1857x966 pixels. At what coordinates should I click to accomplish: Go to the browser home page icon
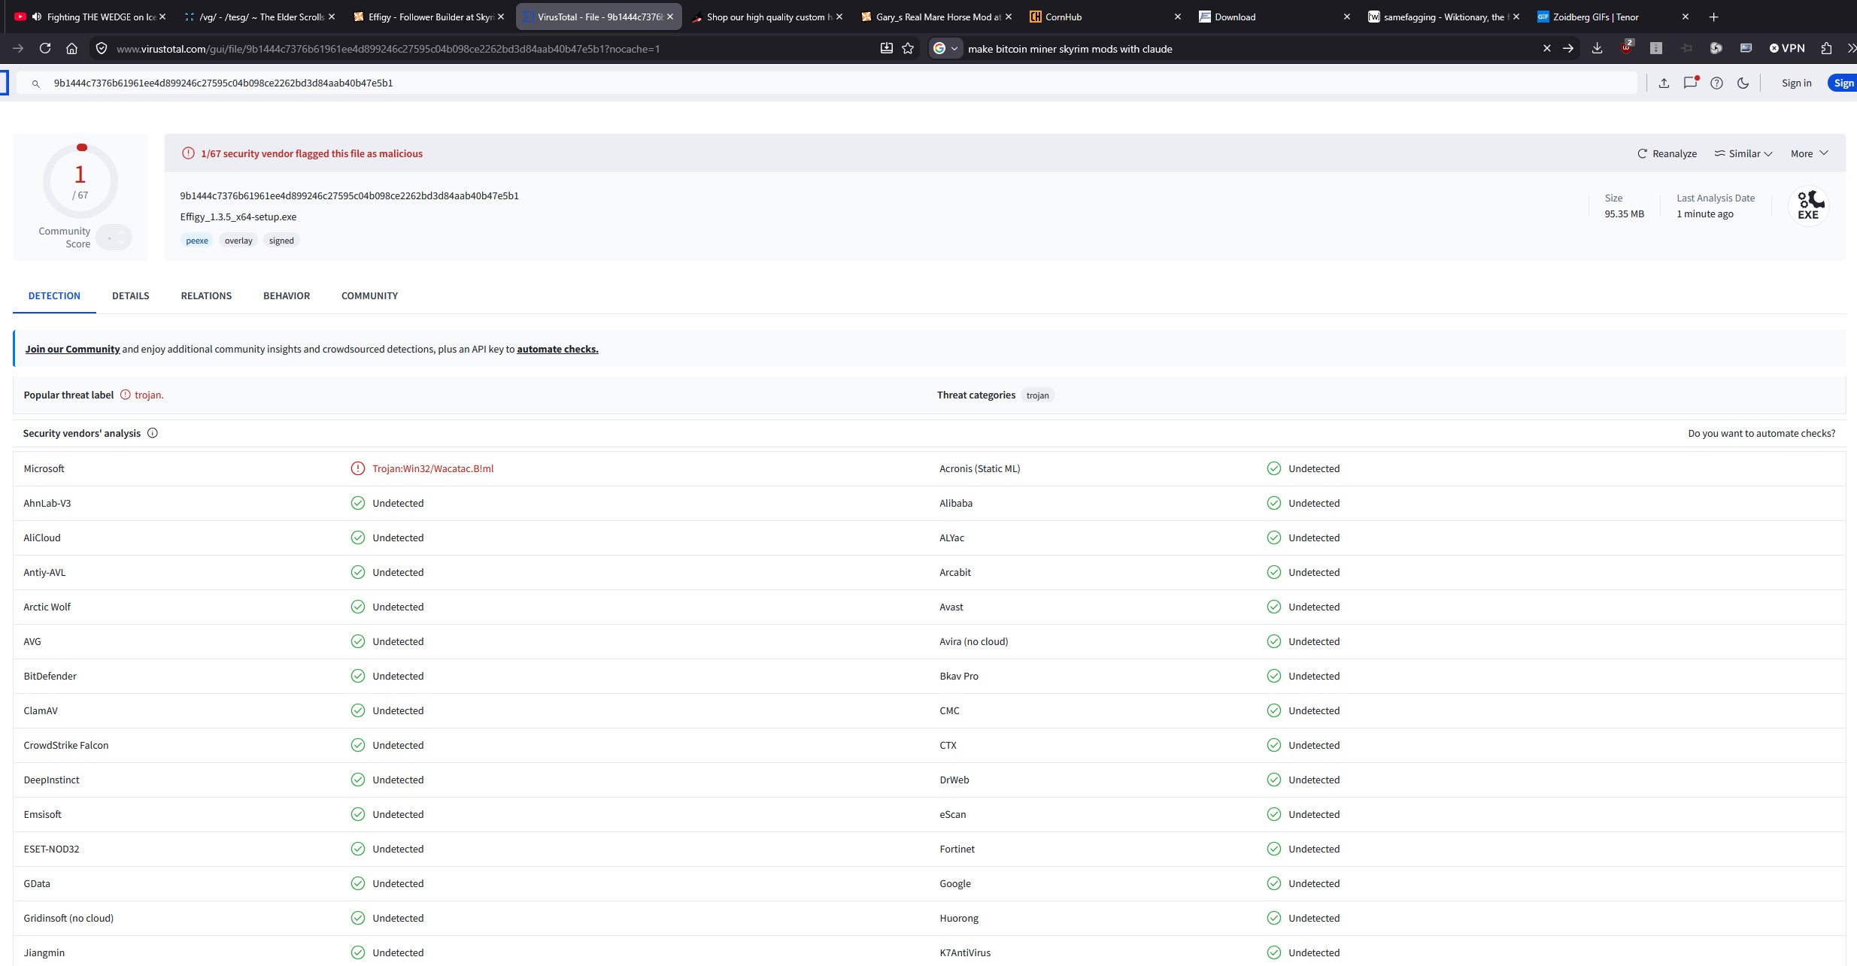(x=71, y=48)
